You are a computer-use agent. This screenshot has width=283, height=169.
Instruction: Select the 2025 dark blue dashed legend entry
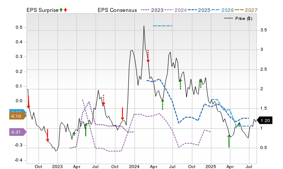(x=199, y=10)
